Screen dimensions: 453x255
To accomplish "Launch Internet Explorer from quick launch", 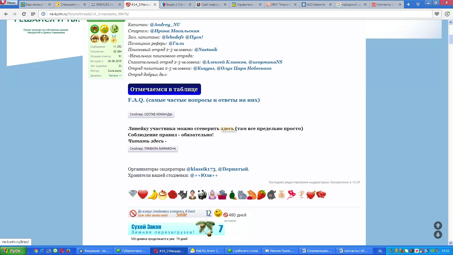I will [x=42, y=251].
